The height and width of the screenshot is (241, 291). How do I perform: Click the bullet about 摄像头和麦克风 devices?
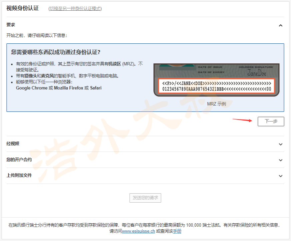[68, 76]
